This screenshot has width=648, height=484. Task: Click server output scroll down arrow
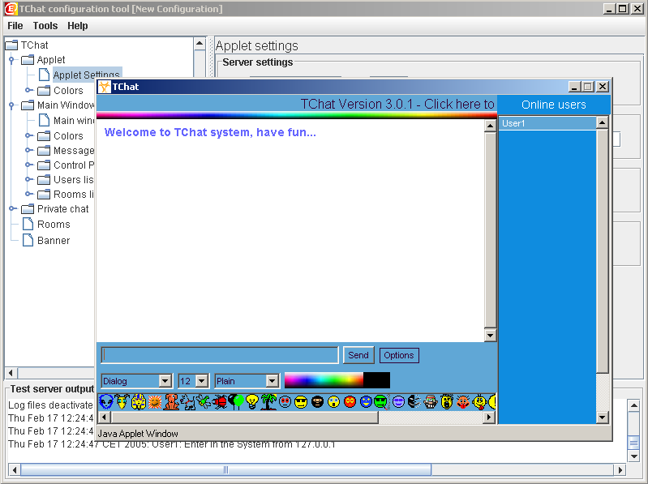click(633, 456)
